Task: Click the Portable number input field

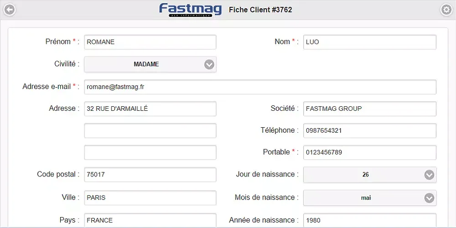Action: (369, 152)
